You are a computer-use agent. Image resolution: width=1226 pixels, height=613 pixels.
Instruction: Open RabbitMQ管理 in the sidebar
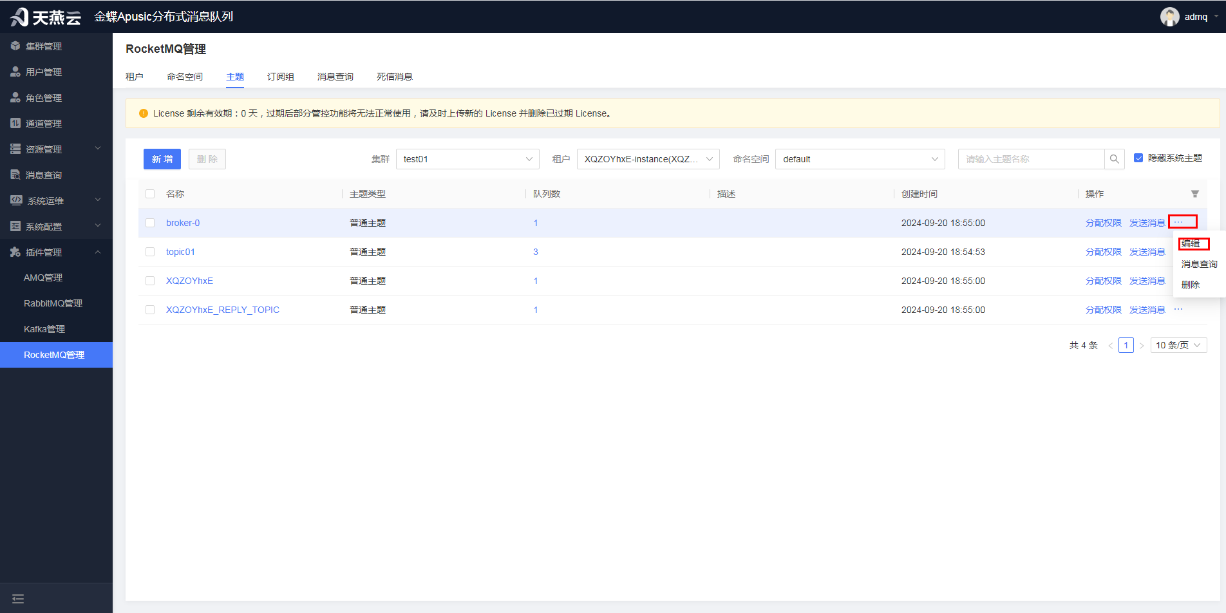(53, 303)
